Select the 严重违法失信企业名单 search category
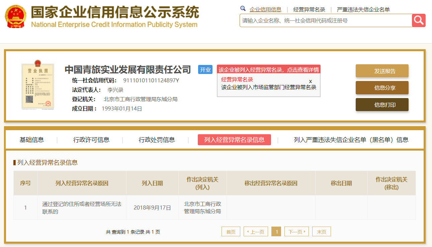Image resolution: width=432 pixels, height=247 pixels. point(363,10)
